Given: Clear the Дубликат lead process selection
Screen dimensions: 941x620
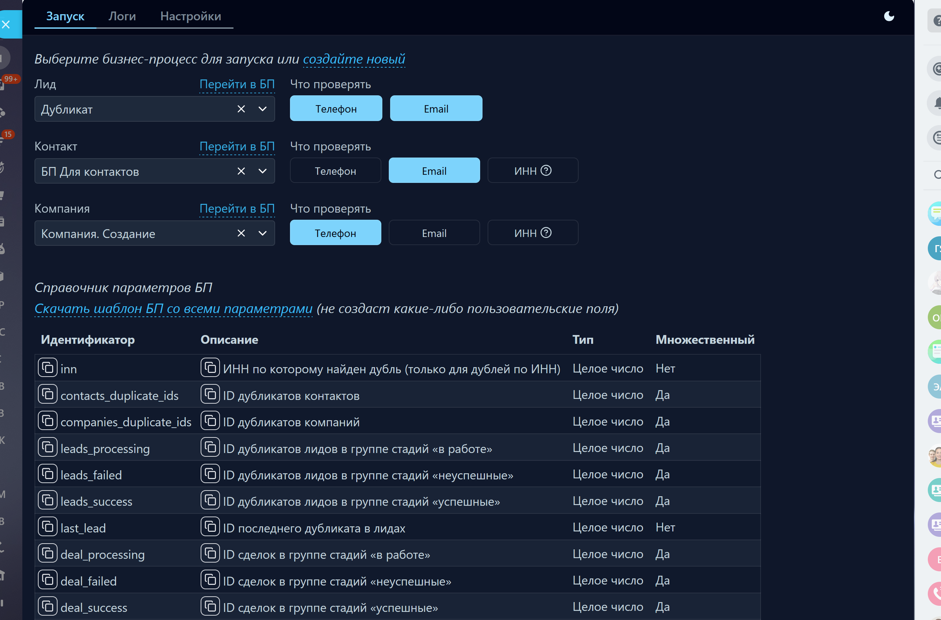Looking at the screenshot, I should (x=241, y=109).
